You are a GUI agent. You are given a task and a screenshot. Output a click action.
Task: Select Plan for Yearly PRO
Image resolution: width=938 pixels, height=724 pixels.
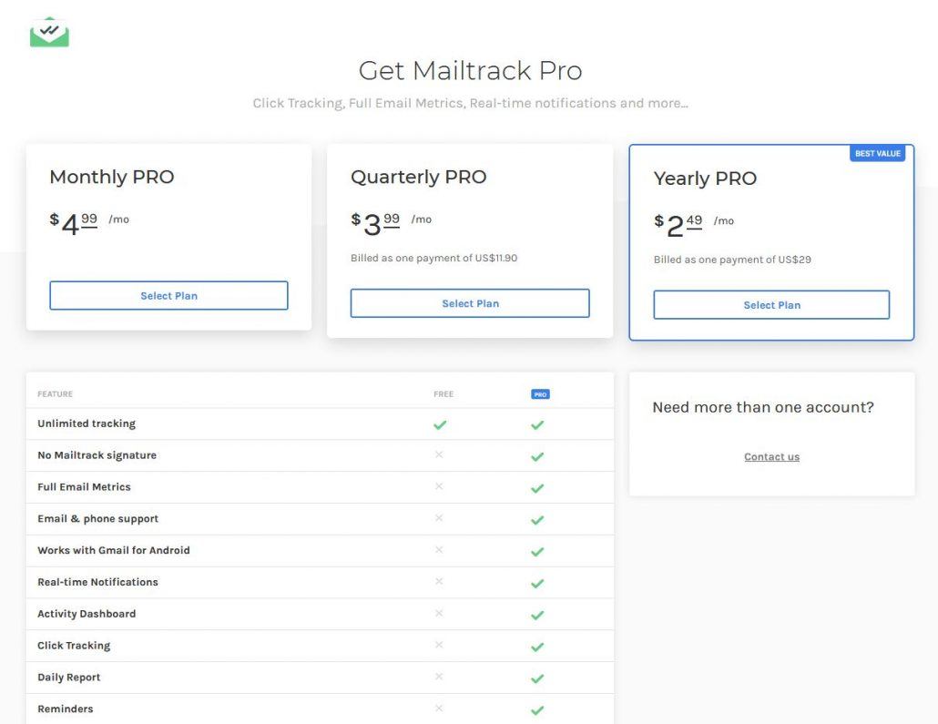pyautogui.click(x=771, y=305)
